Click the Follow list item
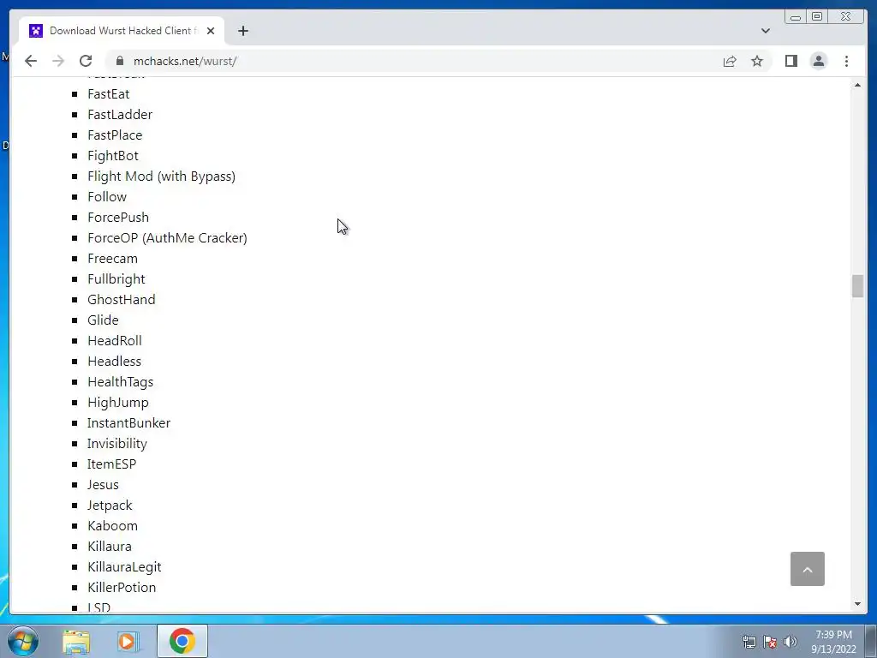 coord(107,197)
